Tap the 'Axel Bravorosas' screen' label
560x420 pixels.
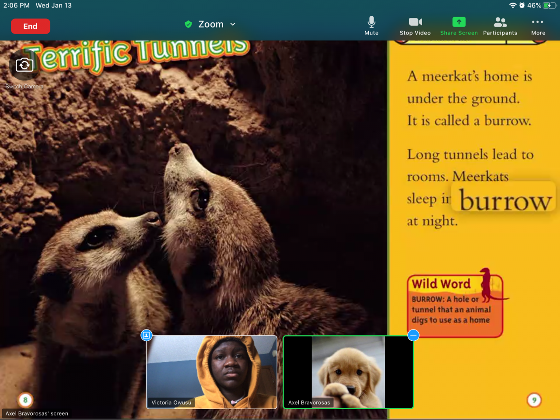pyautogui.click(x=37, y=413)
